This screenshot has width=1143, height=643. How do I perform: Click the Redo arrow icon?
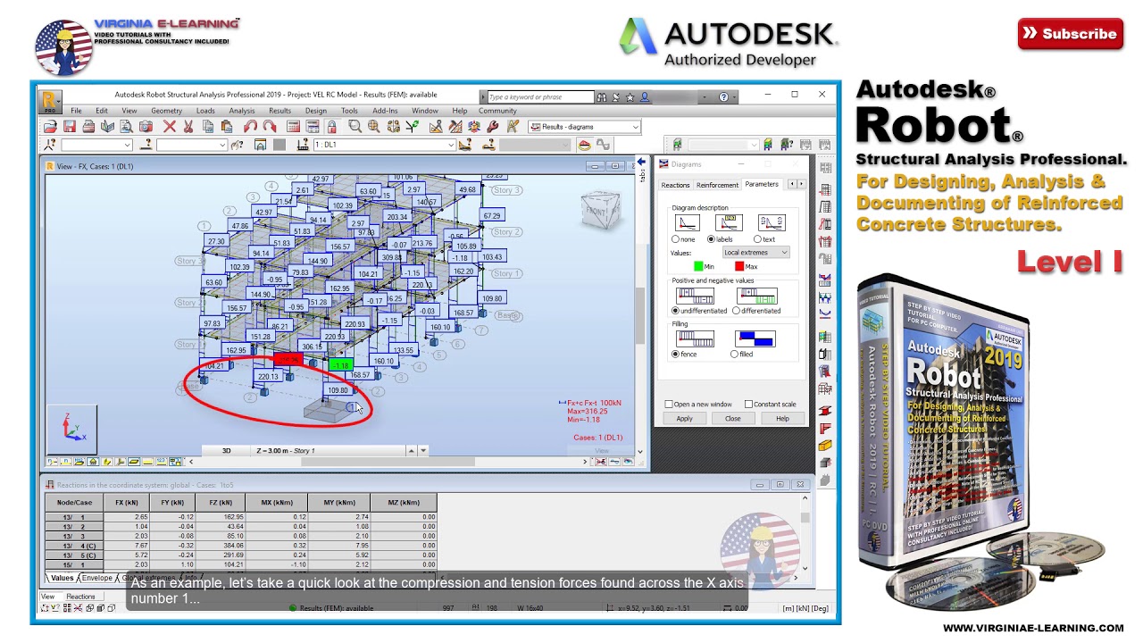[x=269, y=127]
